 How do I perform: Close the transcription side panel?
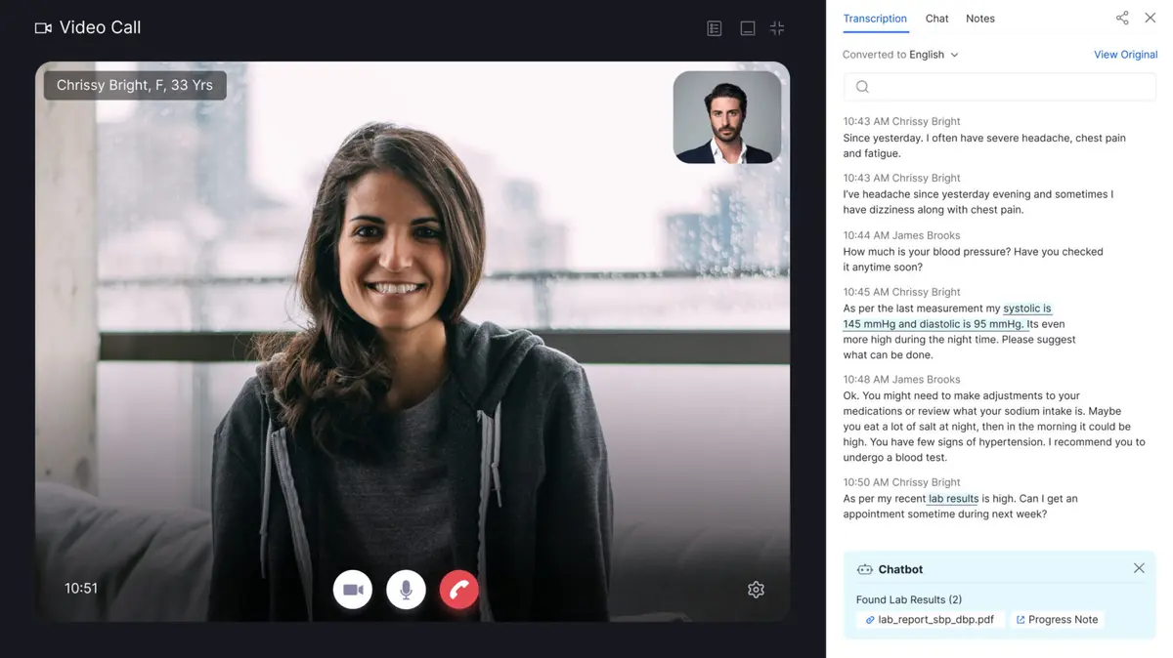pos(1150,19)
